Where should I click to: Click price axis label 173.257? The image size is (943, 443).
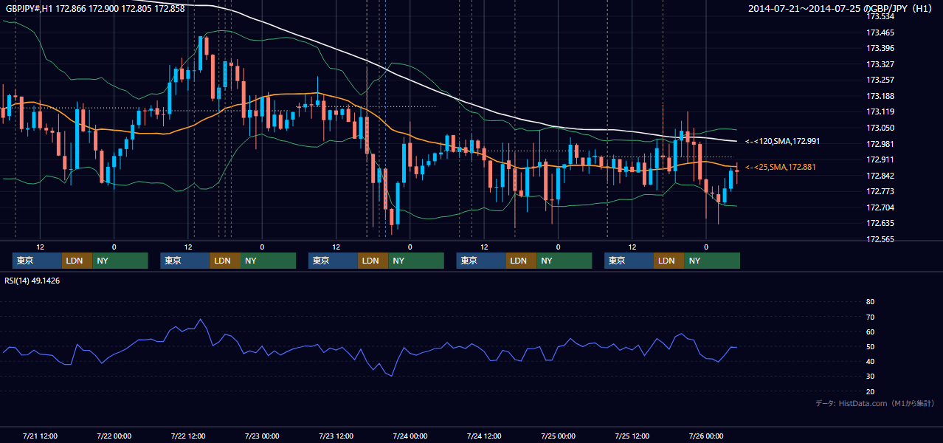coord(880,80)
